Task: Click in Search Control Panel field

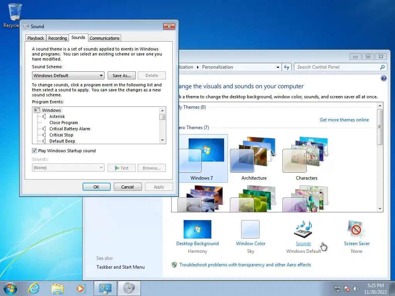Action: click(x=338, y=67)
